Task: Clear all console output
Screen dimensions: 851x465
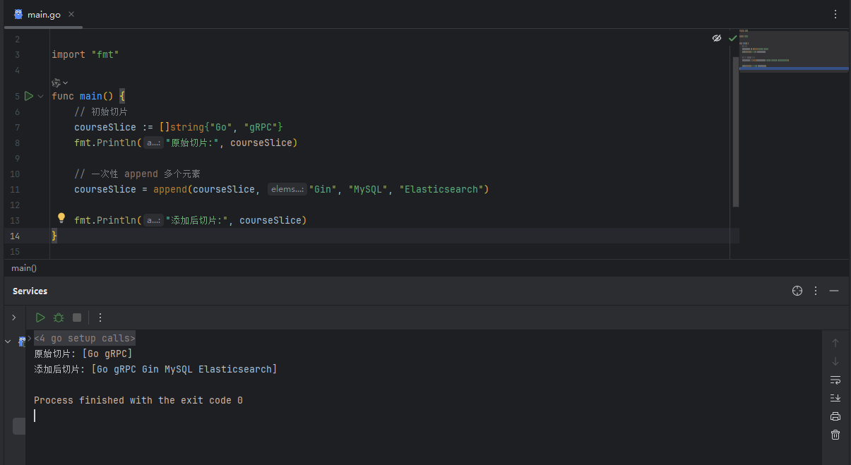Action: [x=835, y=435]
